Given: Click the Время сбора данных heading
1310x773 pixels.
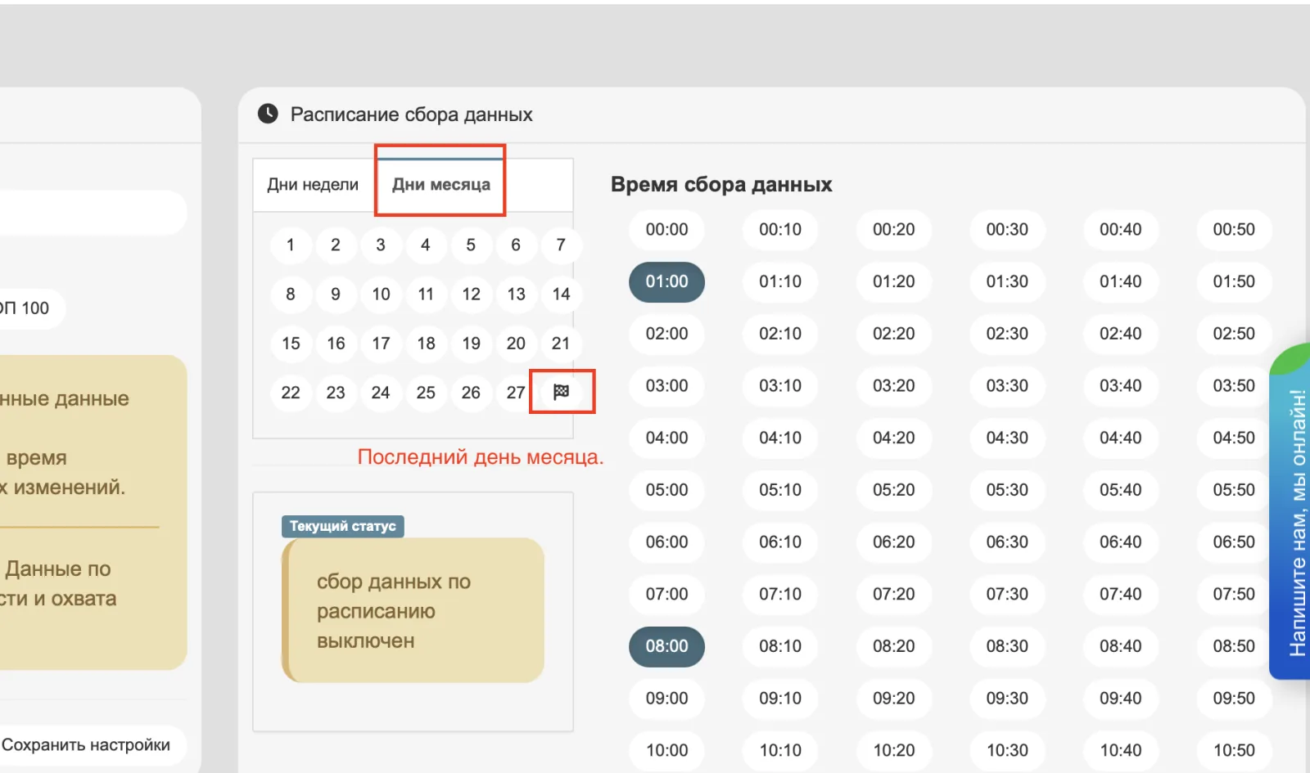Looking at the screenshot, I should pyautogui.click(x=721, y=185).
